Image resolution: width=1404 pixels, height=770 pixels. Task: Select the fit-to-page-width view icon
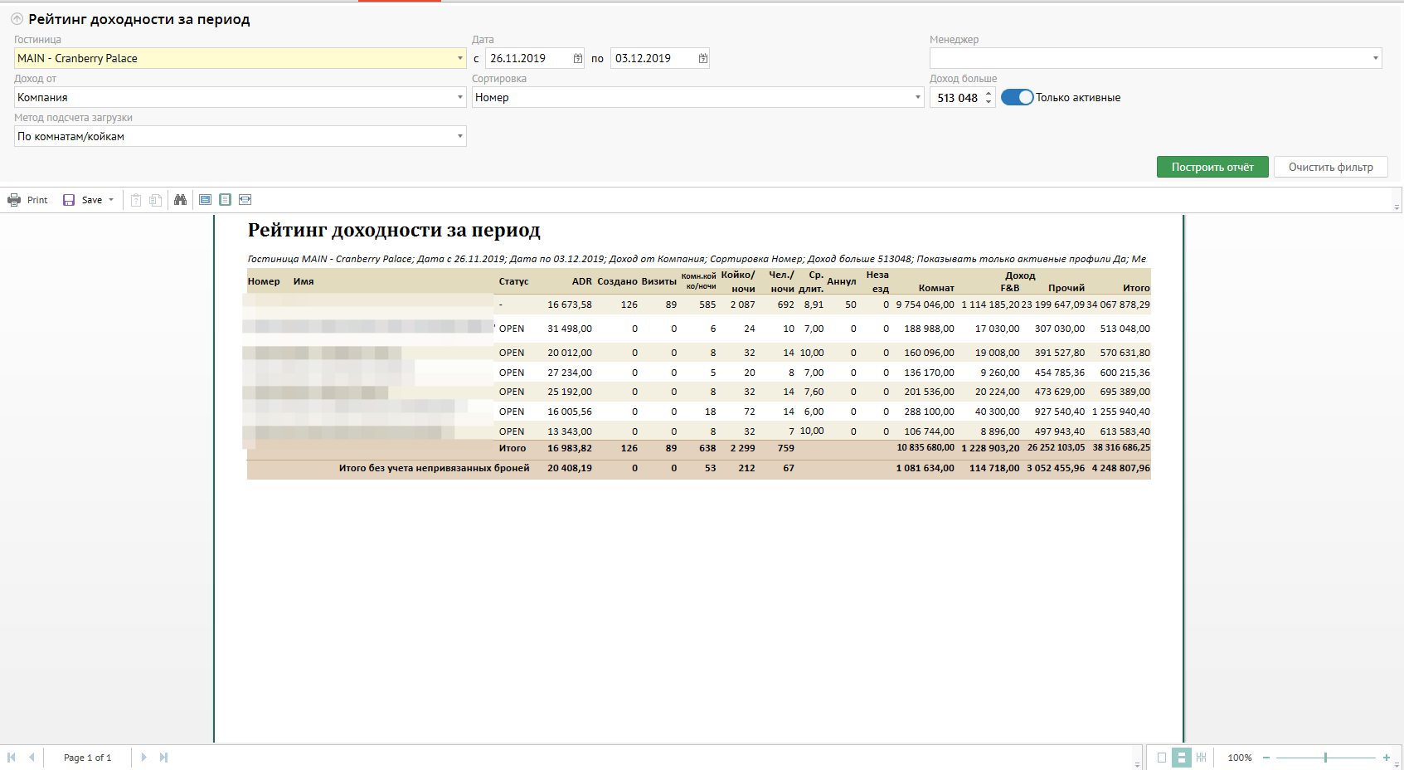(245, 200)
